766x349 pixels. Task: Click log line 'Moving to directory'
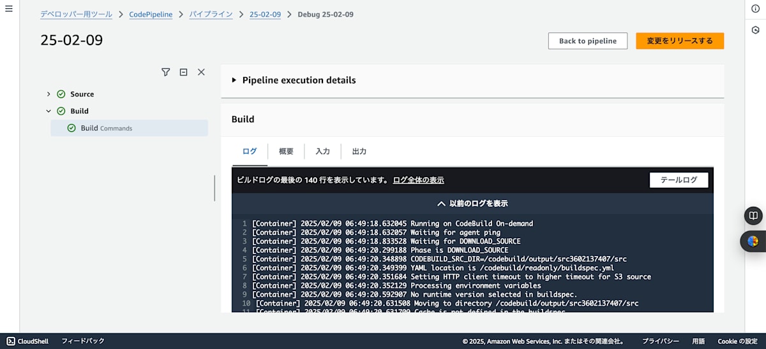click(x=447, y=304)
